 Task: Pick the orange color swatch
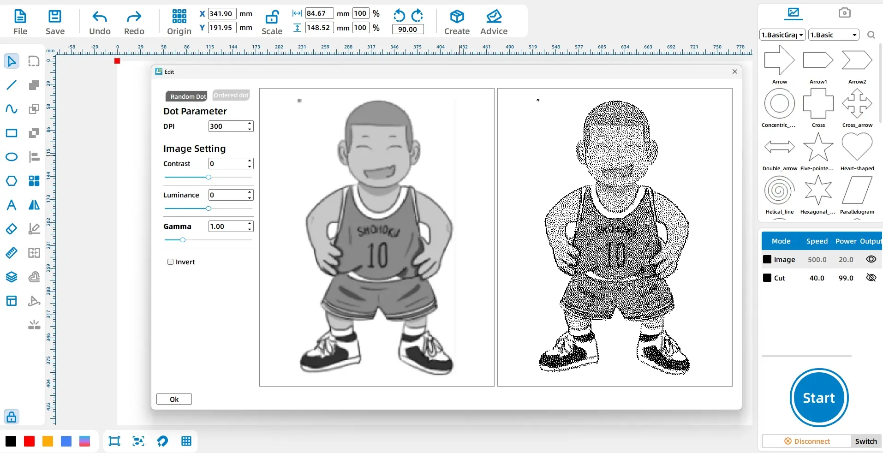[x=48, y=441]
